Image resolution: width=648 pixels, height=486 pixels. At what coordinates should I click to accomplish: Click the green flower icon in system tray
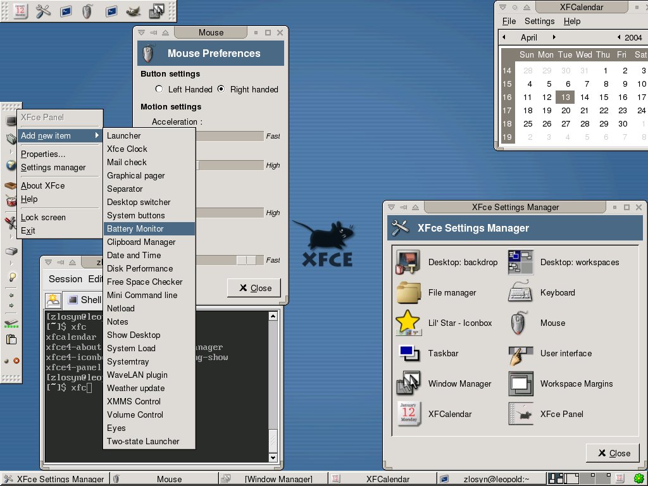coord(639,479)
